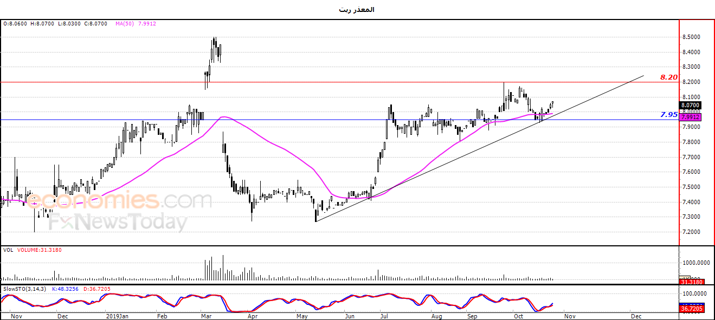Click the "8.4000" price axis label

tap(691, 53)
